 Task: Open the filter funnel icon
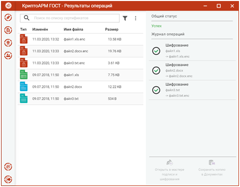(x=125, y=18)
